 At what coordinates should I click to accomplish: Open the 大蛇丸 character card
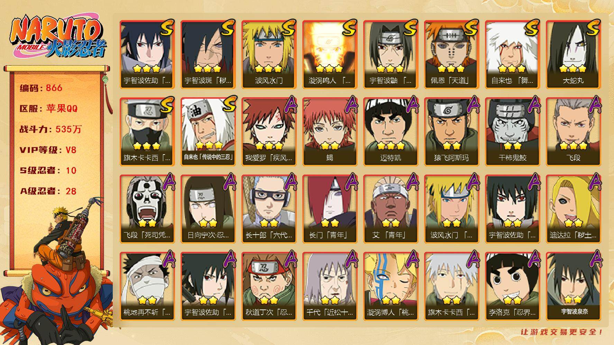tap(573, 55)
